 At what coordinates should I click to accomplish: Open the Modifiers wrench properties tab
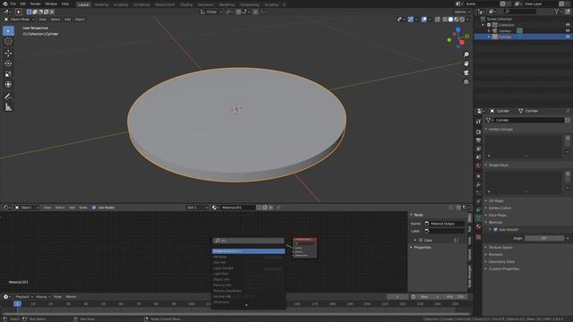[x=478, y=185]
